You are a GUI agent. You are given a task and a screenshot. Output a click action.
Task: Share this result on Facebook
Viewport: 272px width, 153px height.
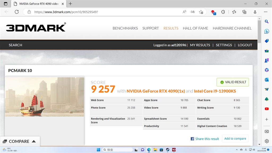pyautogui.click(x=205, y=139)
